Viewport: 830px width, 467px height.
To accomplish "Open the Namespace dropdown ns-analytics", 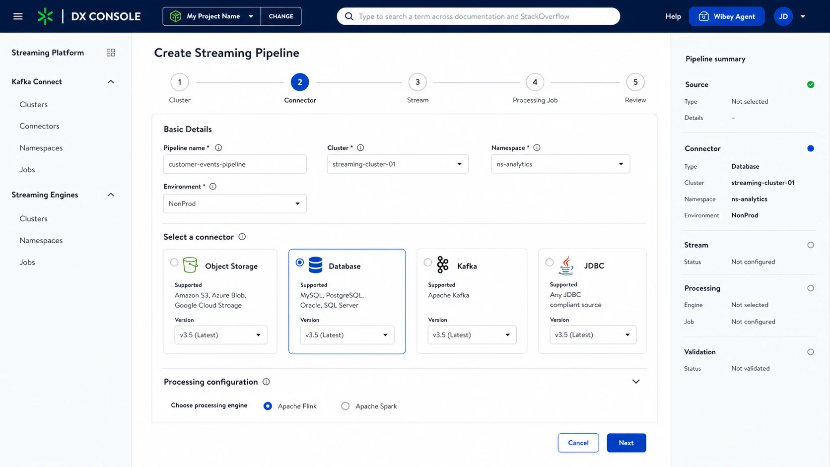I will [x=560, y=164].
